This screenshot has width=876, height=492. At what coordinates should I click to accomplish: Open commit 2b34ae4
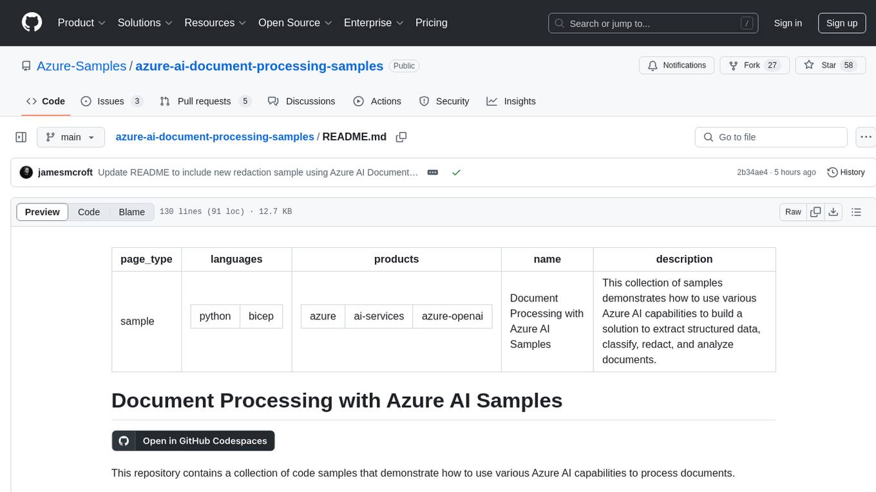752,172
